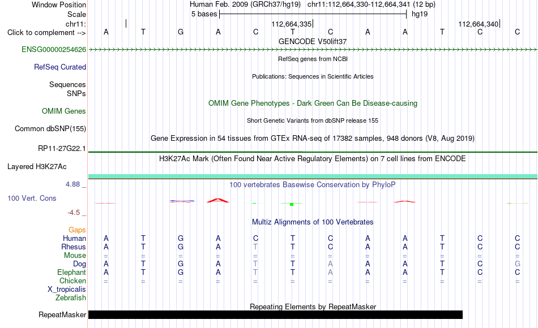538x328 pixels.
Task: Click the "OMIM Gene Phenotypes" track title
Action: (x=313, y=103)
